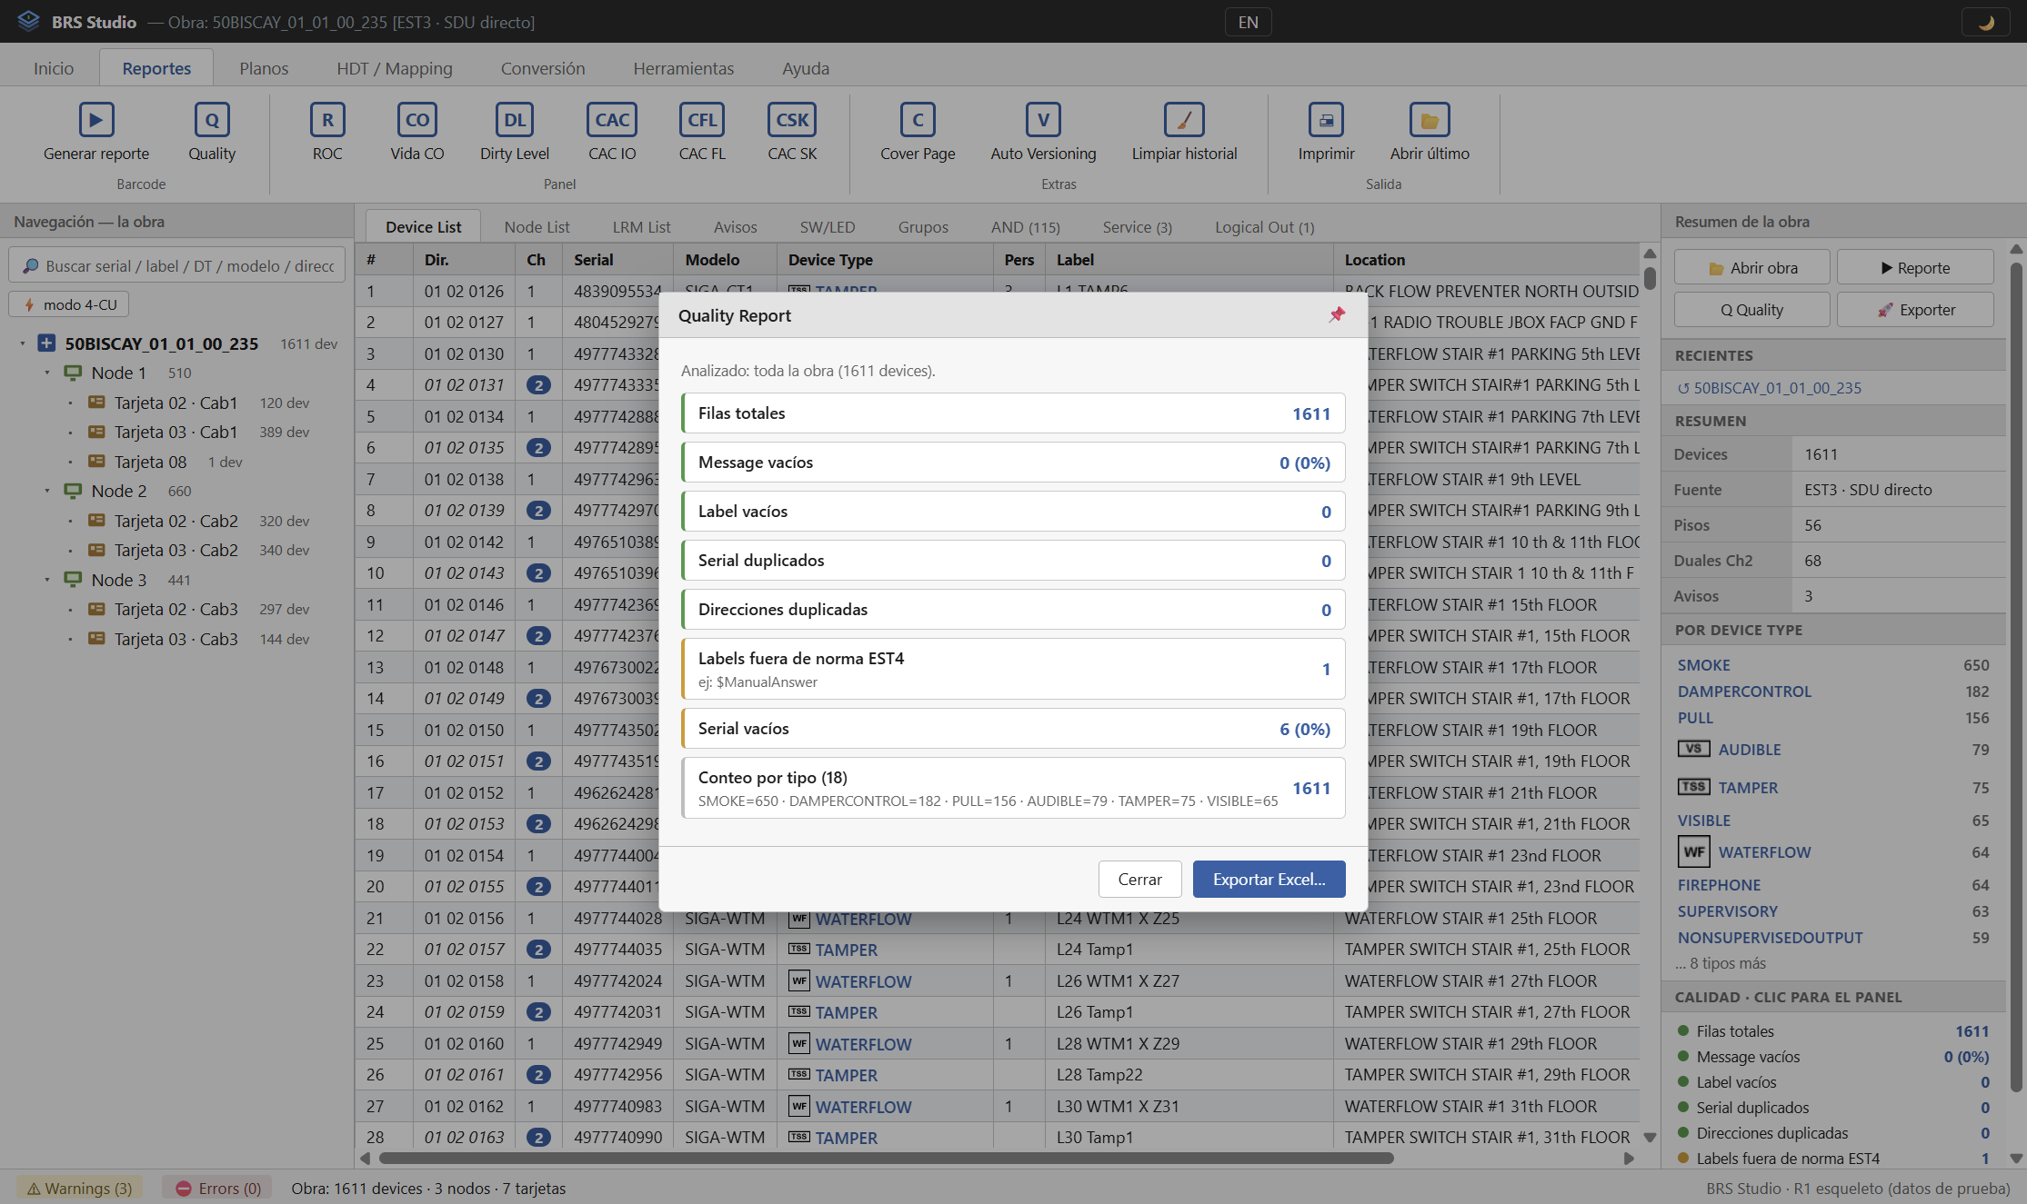Screen dimensions: 2027x1204
Task: Click FIREPHONE in the device type list
Action: tap(1719, 885)
